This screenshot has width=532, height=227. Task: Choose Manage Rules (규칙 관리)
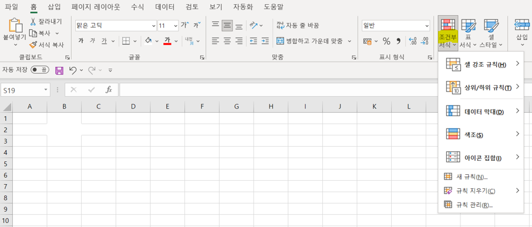481,205
